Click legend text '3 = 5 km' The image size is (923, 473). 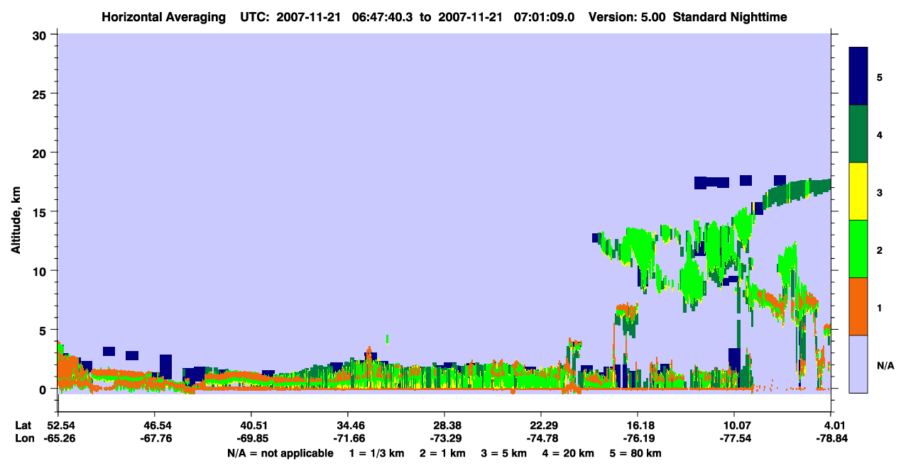504,452
